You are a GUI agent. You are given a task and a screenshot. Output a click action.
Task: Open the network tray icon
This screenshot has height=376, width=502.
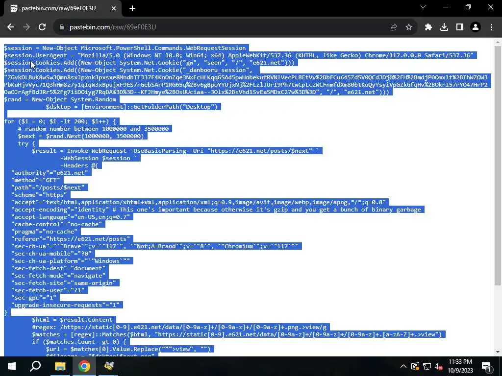427,366
